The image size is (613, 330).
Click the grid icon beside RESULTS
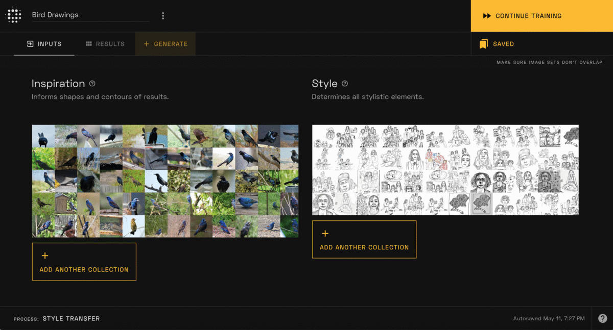click(x=88, y=43)
